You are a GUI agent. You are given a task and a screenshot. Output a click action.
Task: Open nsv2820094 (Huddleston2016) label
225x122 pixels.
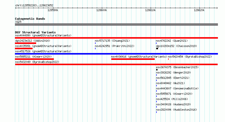point(176,110)
